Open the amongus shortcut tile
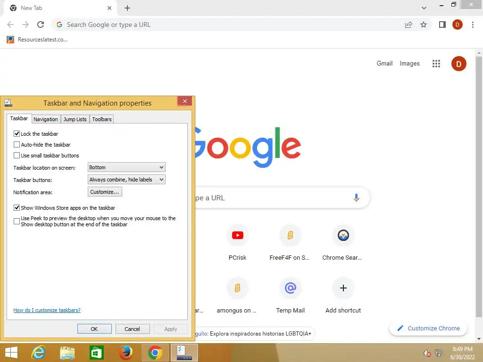 coord(237,296)
